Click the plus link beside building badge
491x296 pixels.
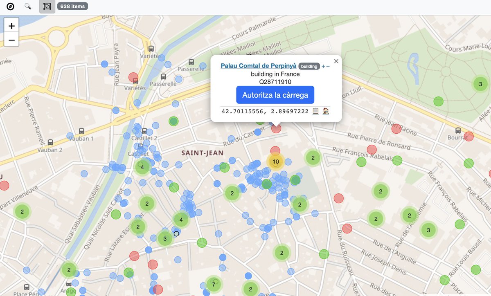pyautogui.click(x=323, y=66)
